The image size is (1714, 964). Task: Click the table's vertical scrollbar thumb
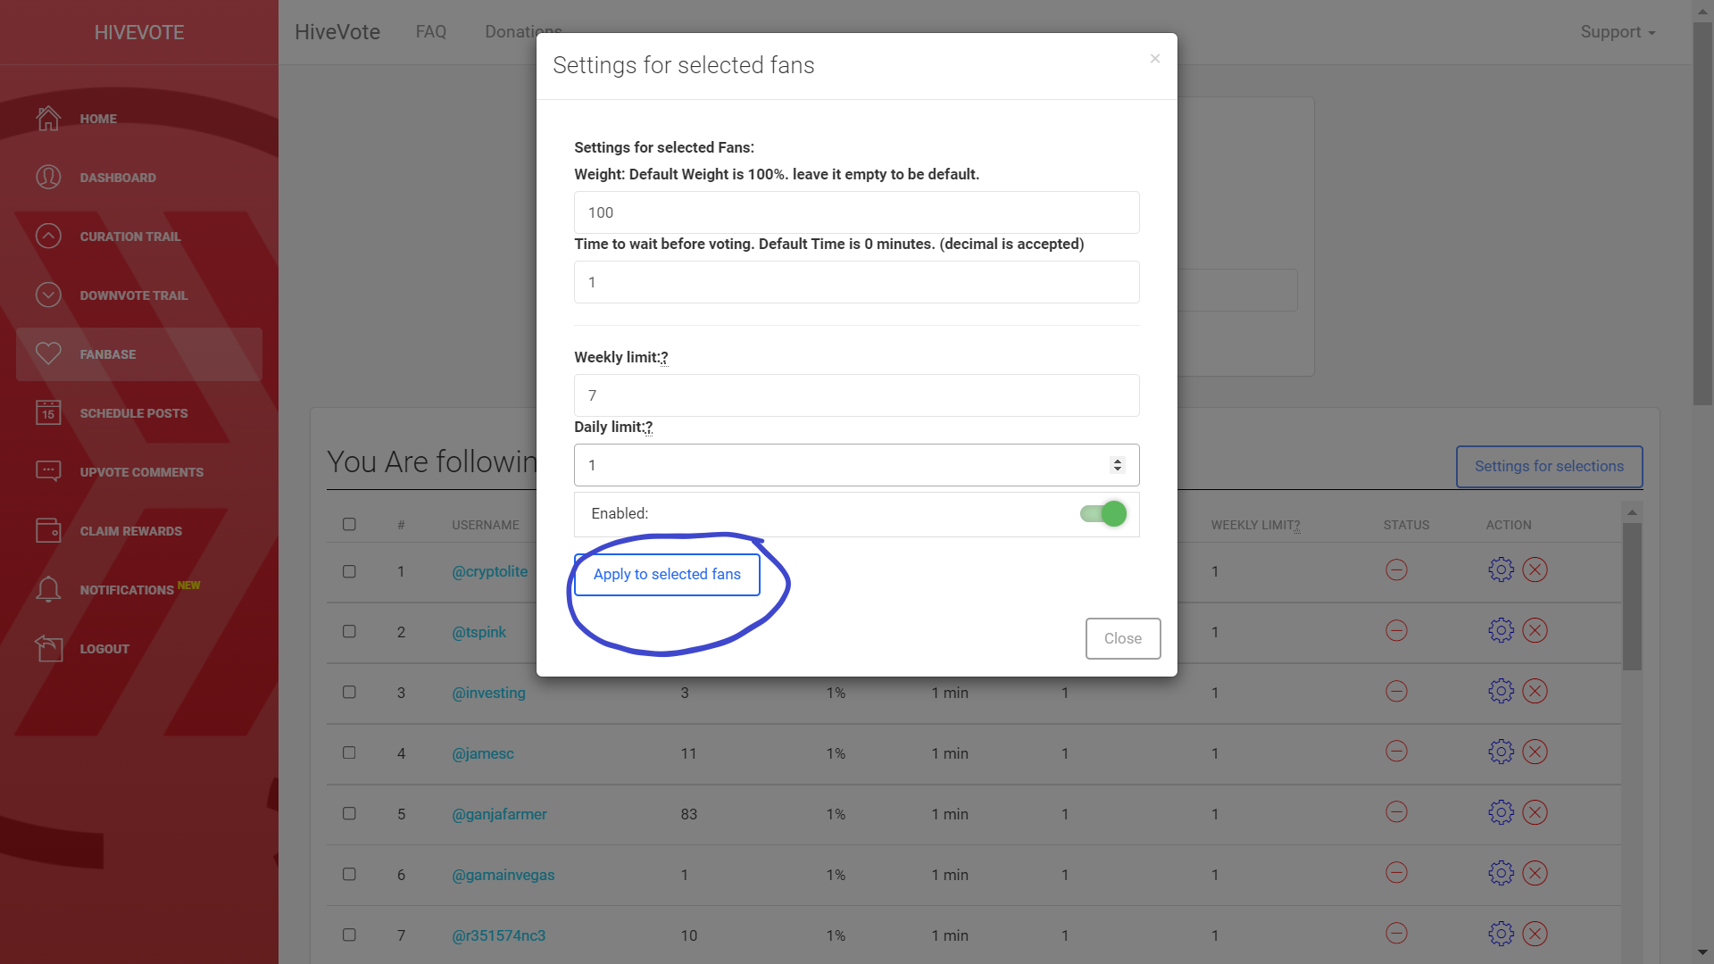coord(1632,596)
